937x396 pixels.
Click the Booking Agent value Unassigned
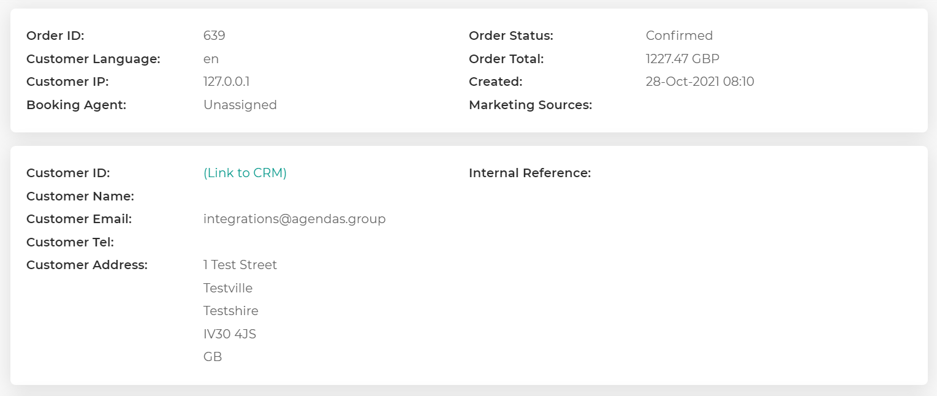[240, 105]
